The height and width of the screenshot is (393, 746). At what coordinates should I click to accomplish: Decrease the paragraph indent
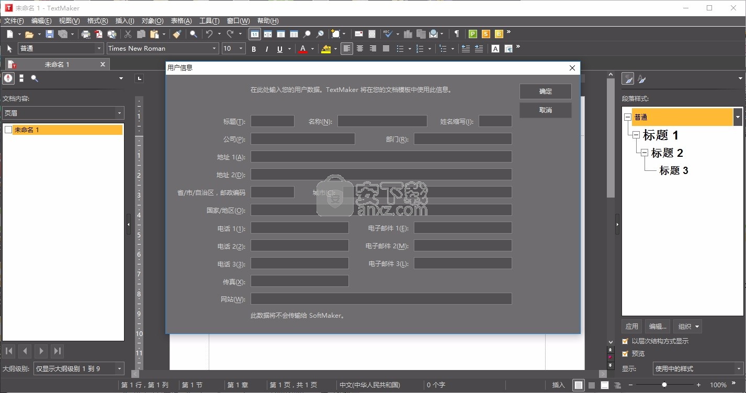click(466, 49)
